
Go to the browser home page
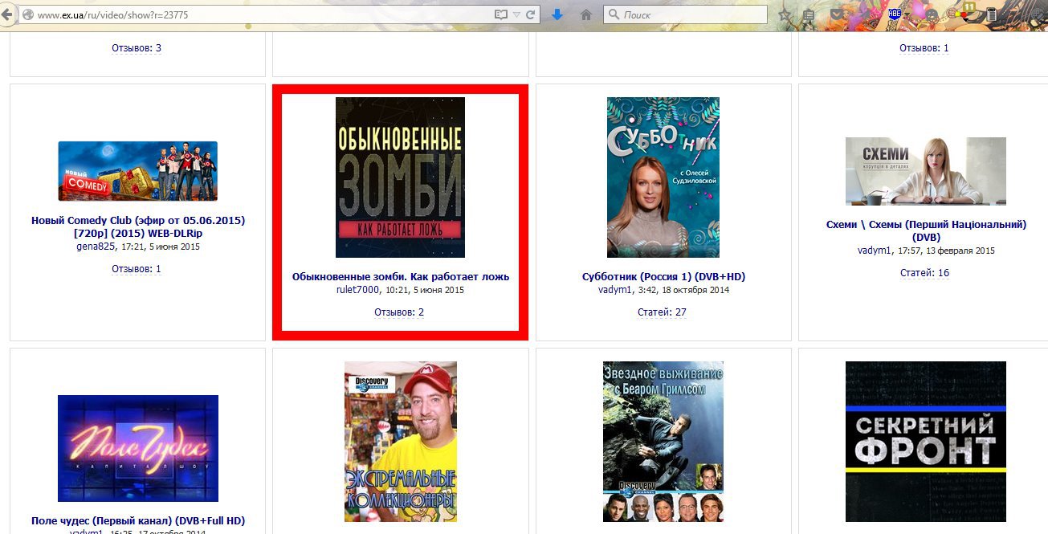pos(586,14)
